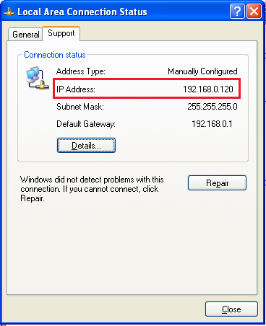Click the Close button at the bottom

[231, 309]
